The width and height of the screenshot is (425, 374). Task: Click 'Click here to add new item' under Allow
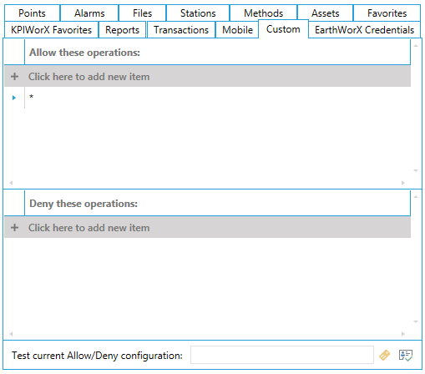[x=89, y=77]
